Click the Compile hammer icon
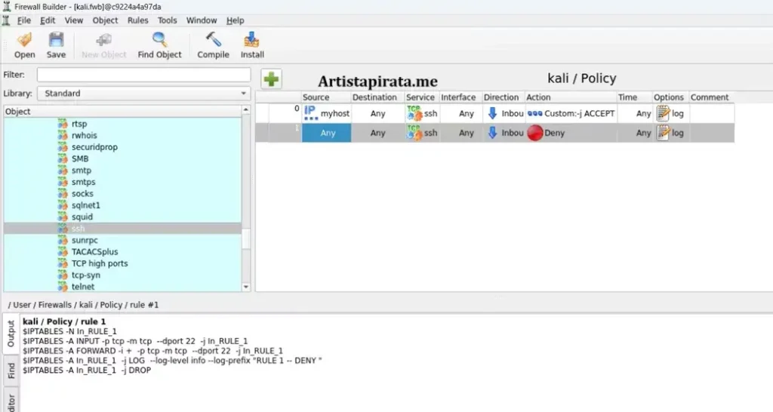The width and height of the screenshot is (773, 412). click(x=213, y=40)
